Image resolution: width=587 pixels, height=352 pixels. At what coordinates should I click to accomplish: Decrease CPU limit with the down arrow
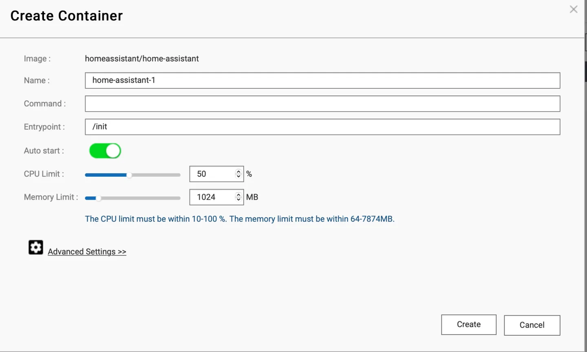pos(238,176)
